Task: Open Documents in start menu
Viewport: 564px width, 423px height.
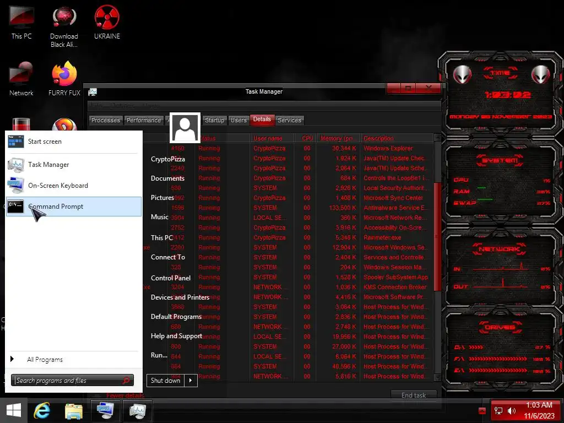Action: [167, 178]
